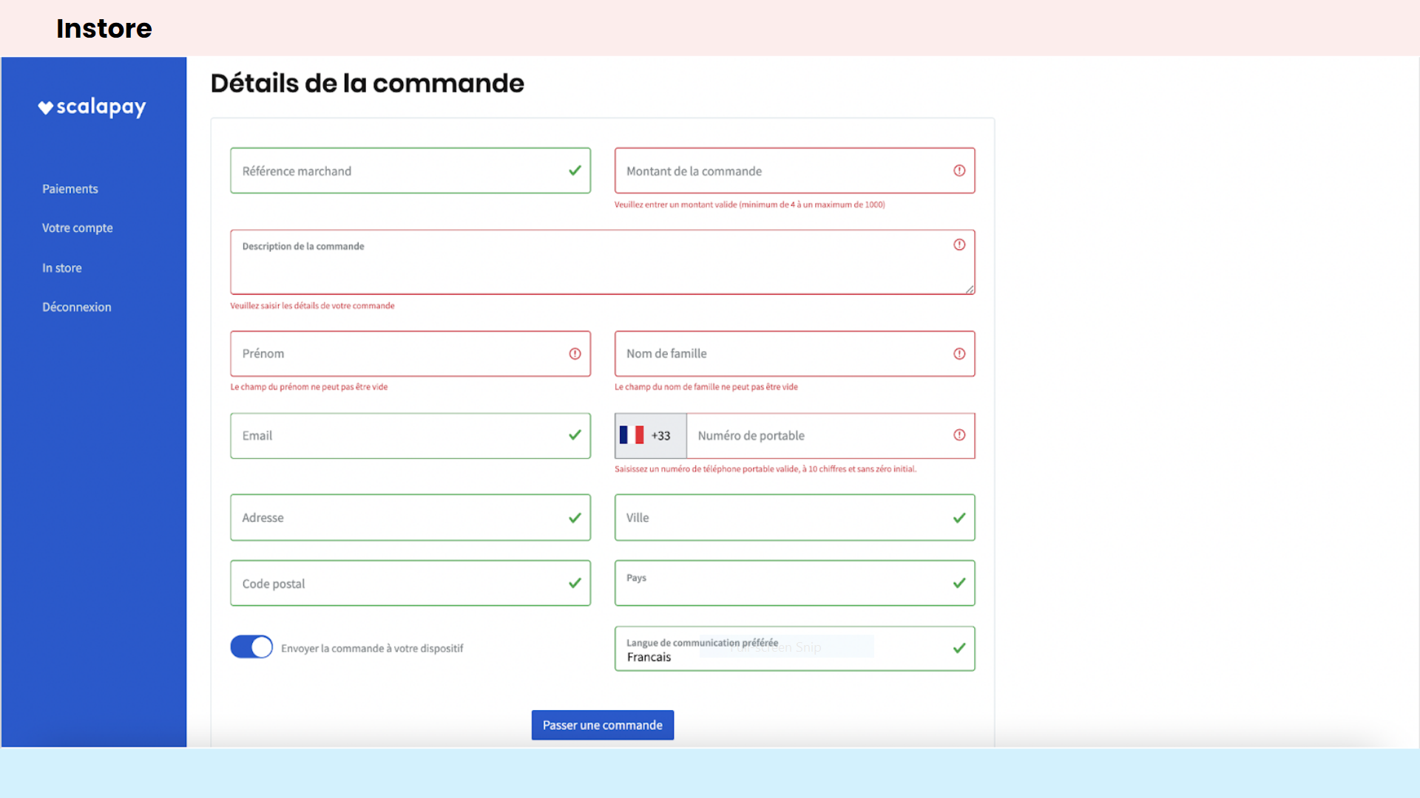This screenshot has width=1420, height=798.
Task: Select In store in sidebar
Action: click(61, 268)
